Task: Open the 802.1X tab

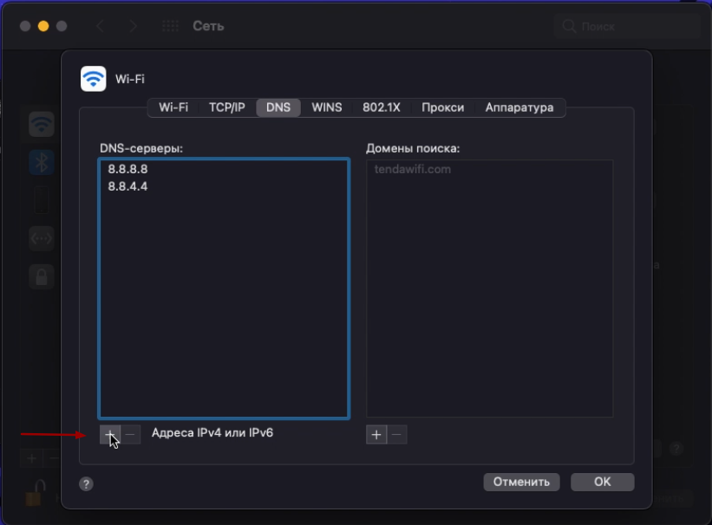Action: coord(382,107)
